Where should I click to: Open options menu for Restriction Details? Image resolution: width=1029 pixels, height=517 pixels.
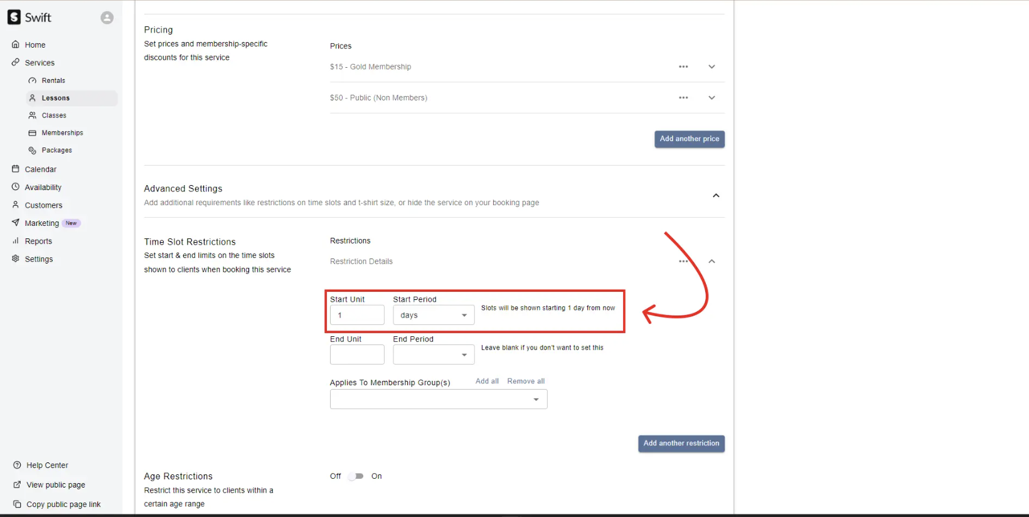683,262
